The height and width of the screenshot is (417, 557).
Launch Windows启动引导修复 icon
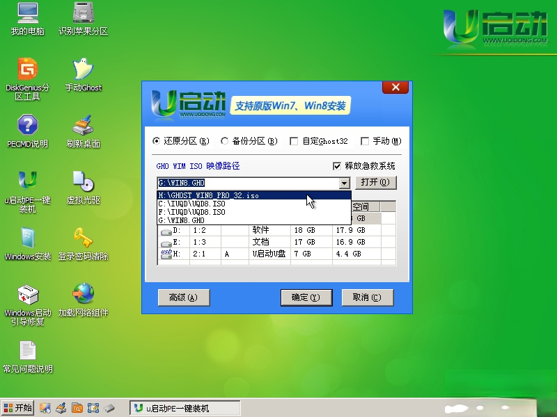[27, 304]
